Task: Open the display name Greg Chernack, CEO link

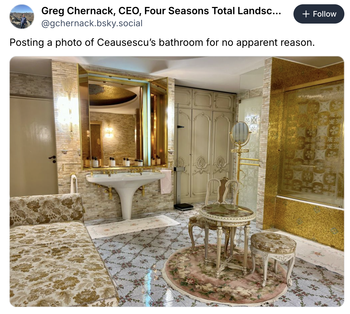Action: (x=161, y=11)
